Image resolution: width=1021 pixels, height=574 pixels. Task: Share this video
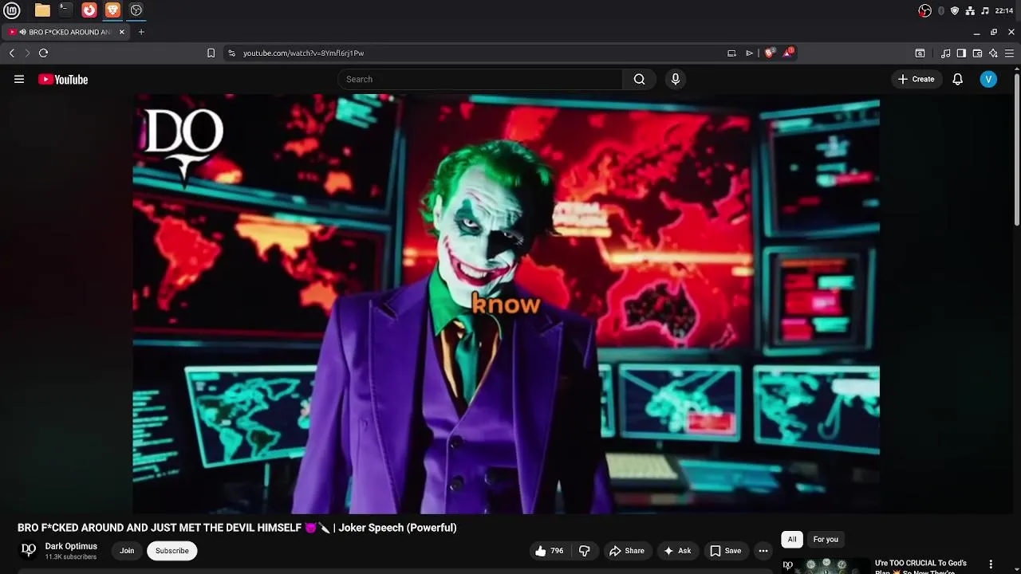(626, 551)
